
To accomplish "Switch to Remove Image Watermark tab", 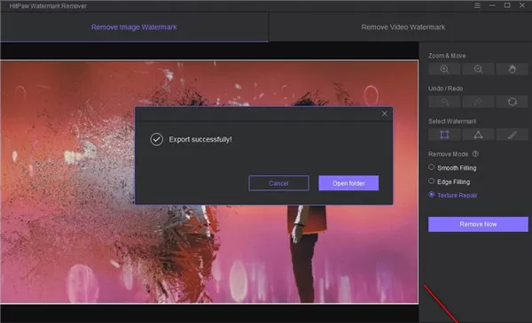I will point(134,27).
